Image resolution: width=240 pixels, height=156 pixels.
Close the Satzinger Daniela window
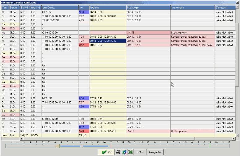[x=237, y=2]
